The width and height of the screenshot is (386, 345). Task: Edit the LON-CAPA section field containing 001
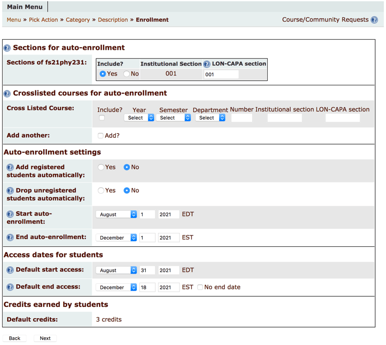pyautogui.click(x=221, y=74)
